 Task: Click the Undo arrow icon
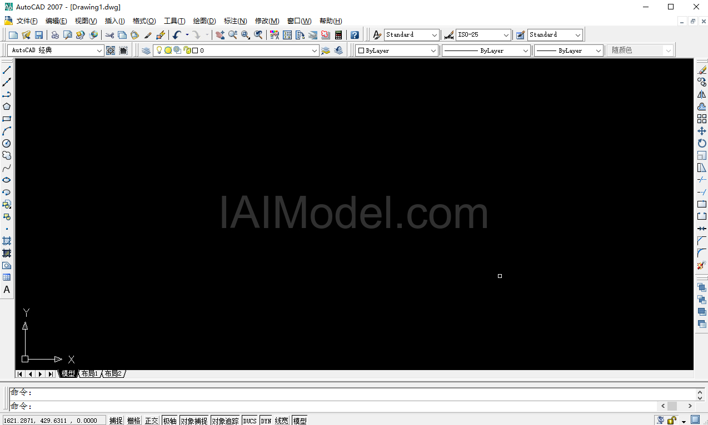(177, 35)
